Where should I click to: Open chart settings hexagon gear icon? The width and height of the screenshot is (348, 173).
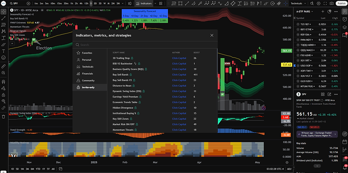click(x=318, y=3)
